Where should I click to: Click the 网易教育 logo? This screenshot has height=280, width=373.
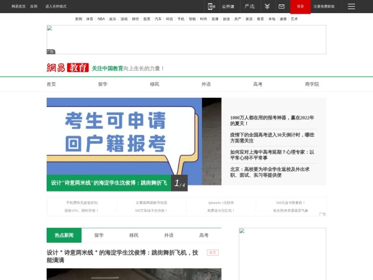tap(67, 68)
